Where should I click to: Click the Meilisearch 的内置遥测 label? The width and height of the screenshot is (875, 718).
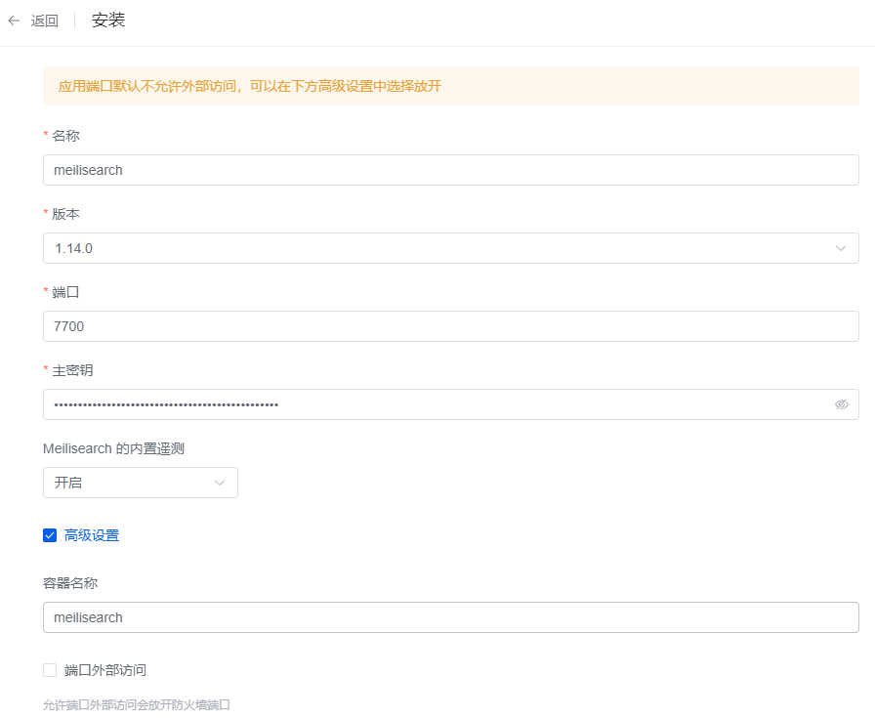click(x=113, y=448)
